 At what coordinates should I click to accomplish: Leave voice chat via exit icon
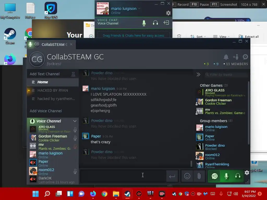tap(166, 23)
